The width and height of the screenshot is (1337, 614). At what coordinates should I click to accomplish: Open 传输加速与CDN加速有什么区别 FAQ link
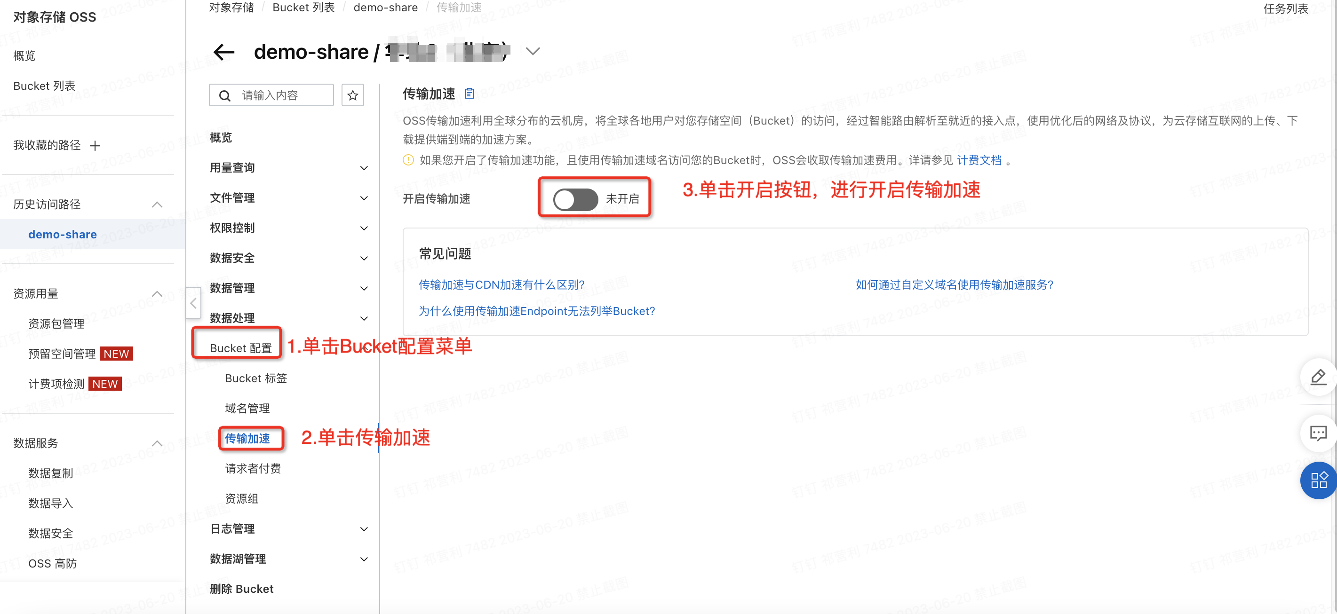[x=501, y=285]
